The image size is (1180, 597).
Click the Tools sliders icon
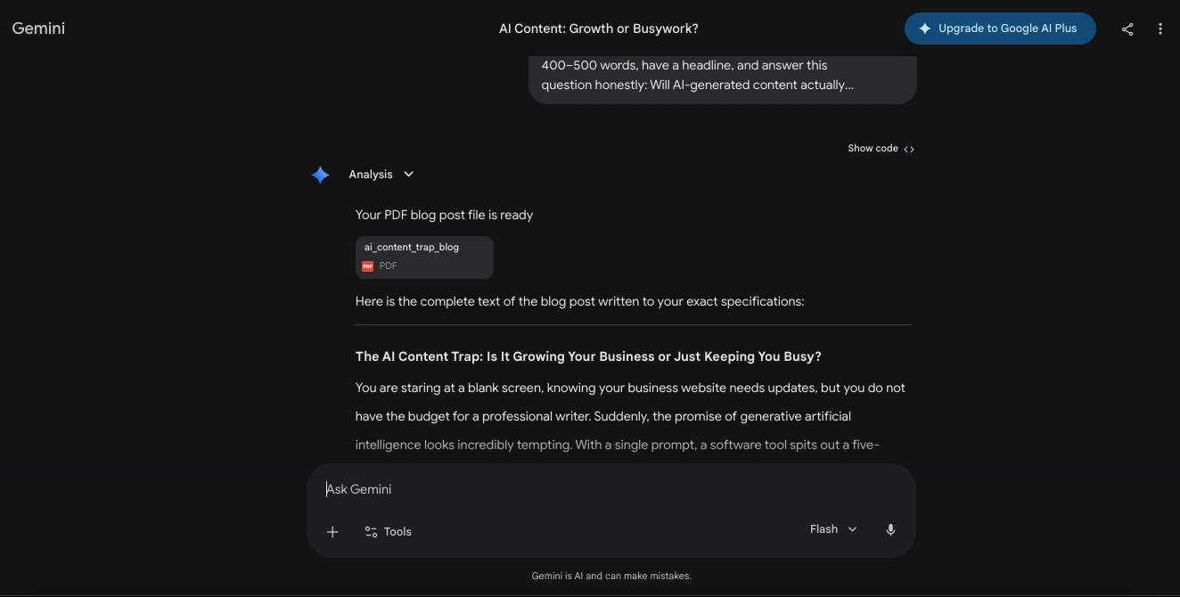click(371, 532)
